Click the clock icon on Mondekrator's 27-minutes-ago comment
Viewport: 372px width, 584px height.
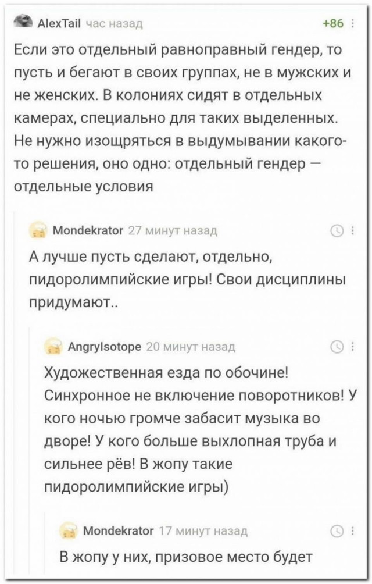337,230
